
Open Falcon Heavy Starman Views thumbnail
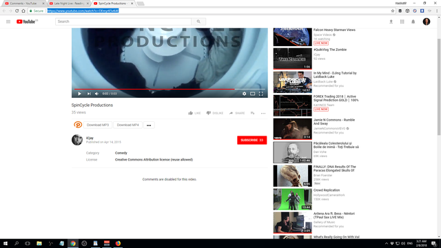[x=292, y=37]
